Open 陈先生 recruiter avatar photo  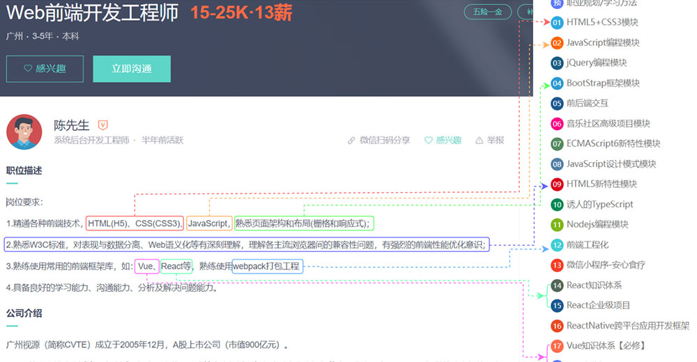tap(24, 132)
